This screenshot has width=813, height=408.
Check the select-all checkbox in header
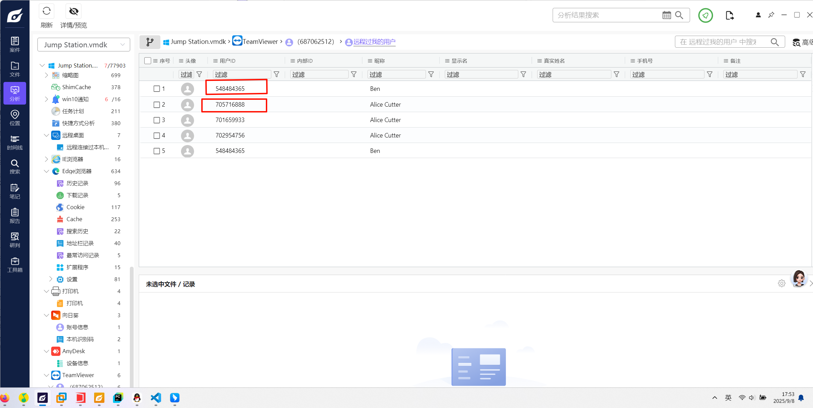148,61
